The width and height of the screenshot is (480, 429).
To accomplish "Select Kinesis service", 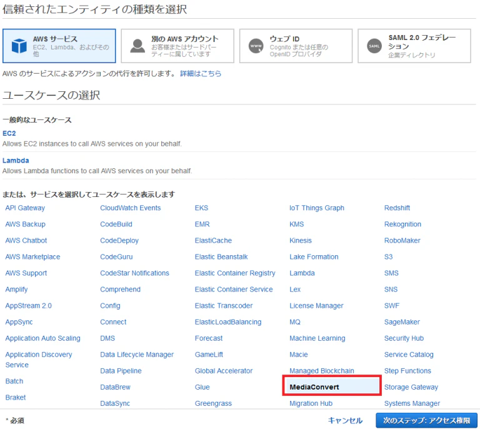I will 301,240.
